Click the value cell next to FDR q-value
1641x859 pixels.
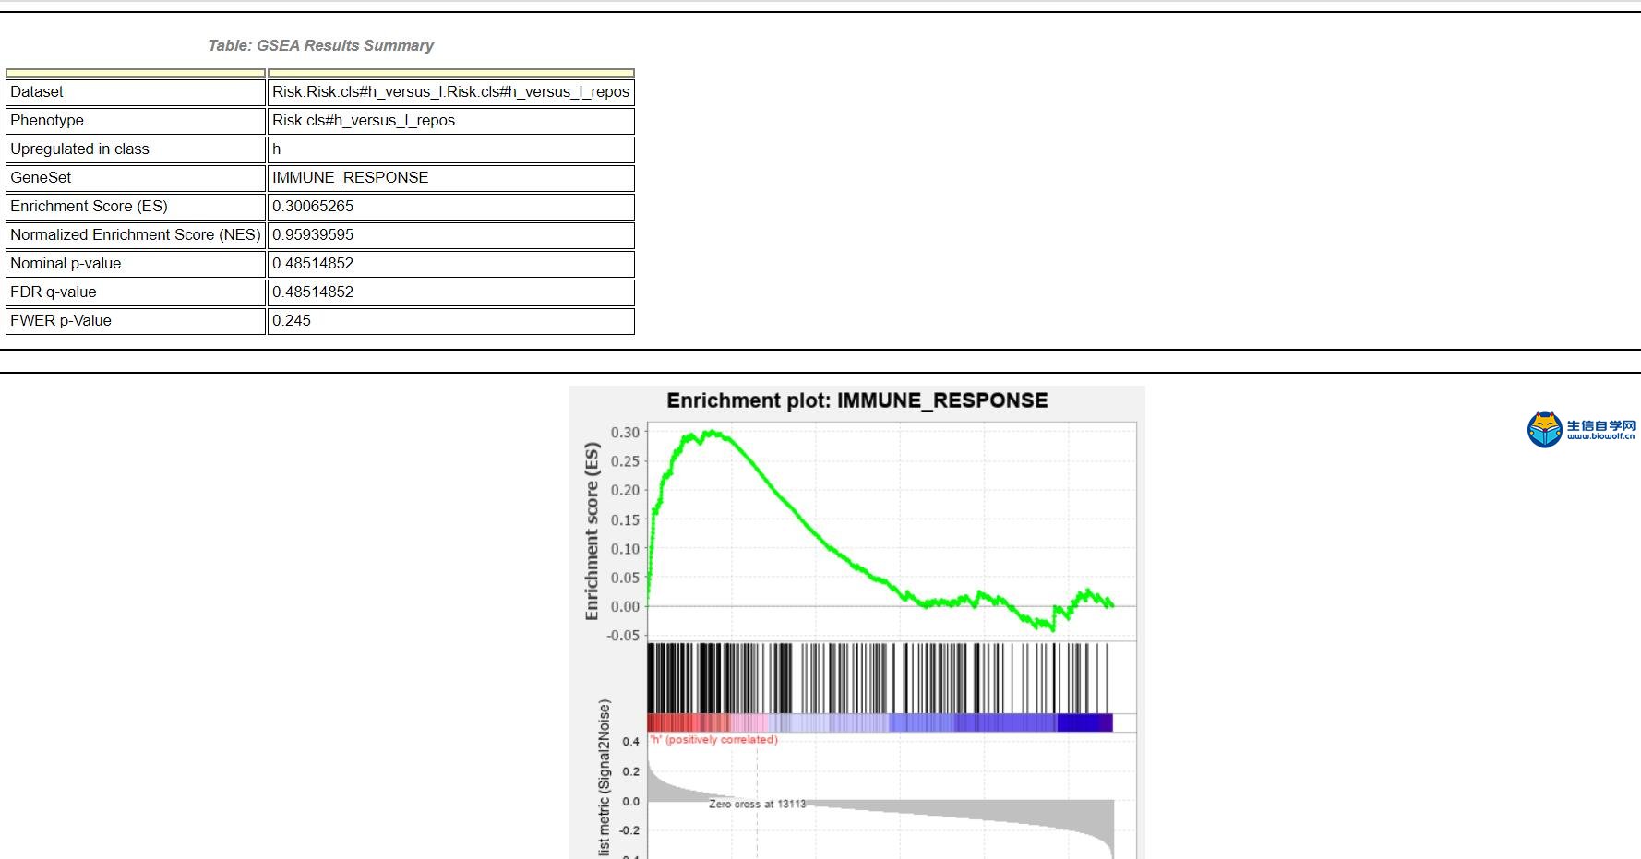pos(451,292)
